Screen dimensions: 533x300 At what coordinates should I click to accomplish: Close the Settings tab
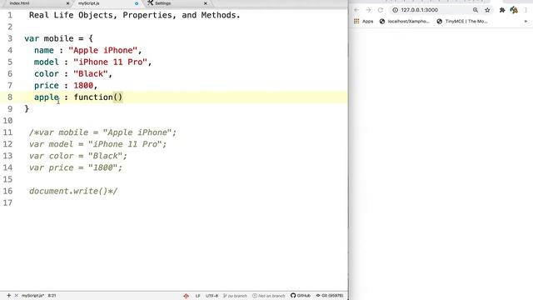click(206, 3)
